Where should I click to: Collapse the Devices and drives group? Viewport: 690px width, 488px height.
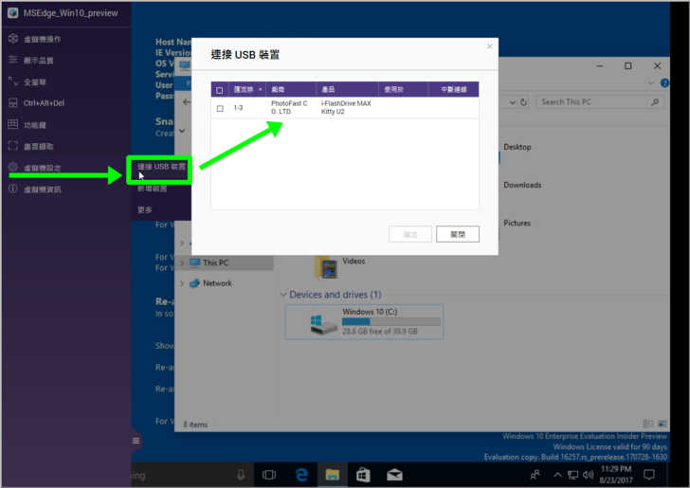(283, 295)
